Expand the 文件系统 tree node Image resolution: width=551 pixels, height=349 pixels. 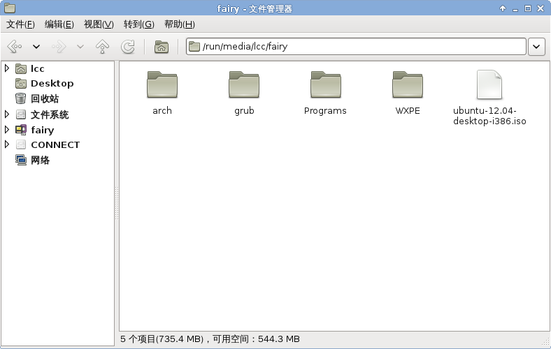(x=7, y=114)
